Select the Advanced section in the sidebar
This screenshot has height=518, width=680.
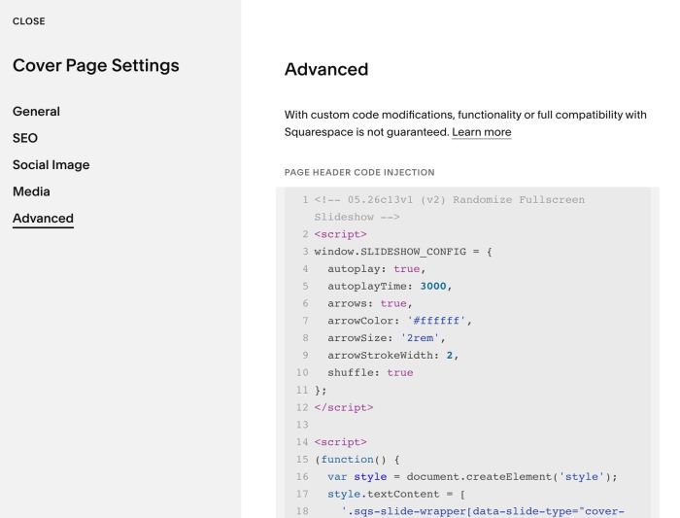click(43, 219)
